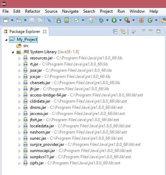Click the nashorn.jar jar icon

pyautogui.click(x=25, y=132)
